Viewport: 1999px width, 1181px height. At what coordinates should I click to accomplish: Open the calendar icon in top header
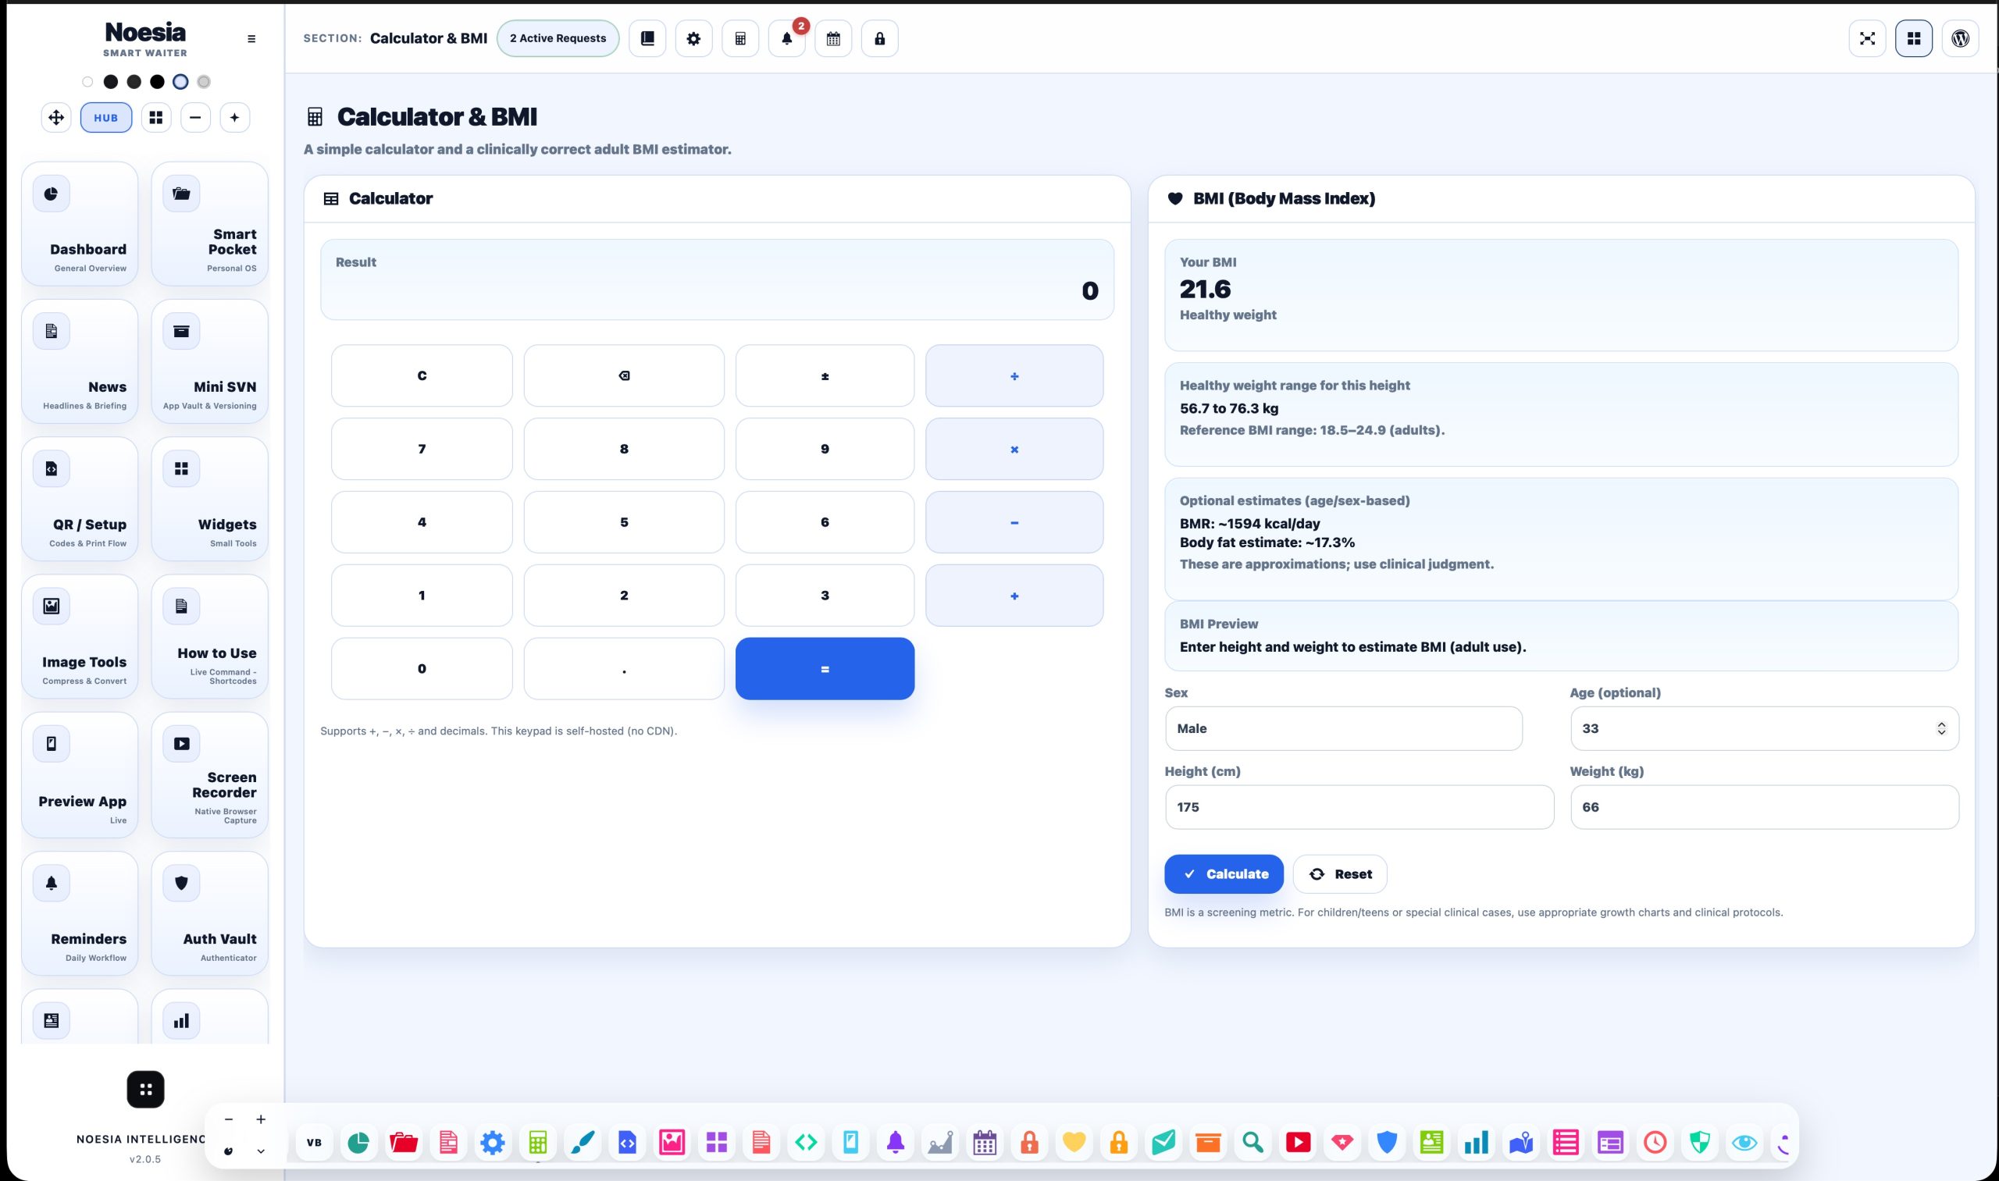pyautogui.click(x=832, y=38)
